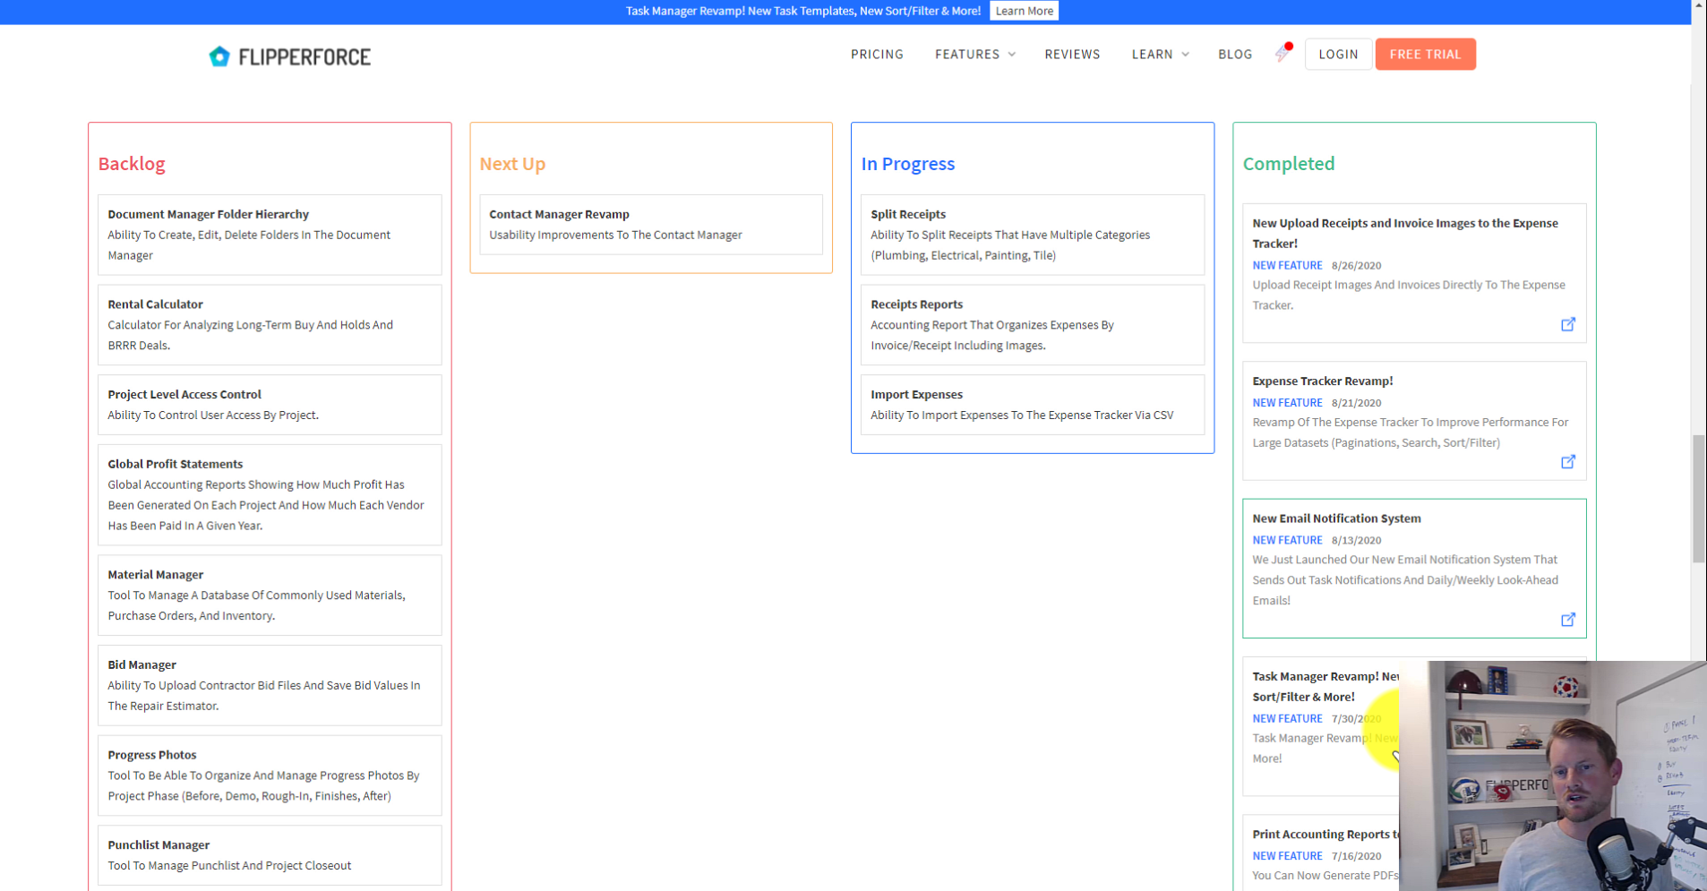Open external link for Expense Tracker Revamp card
1707x891 pixels.
point(1567,462)
